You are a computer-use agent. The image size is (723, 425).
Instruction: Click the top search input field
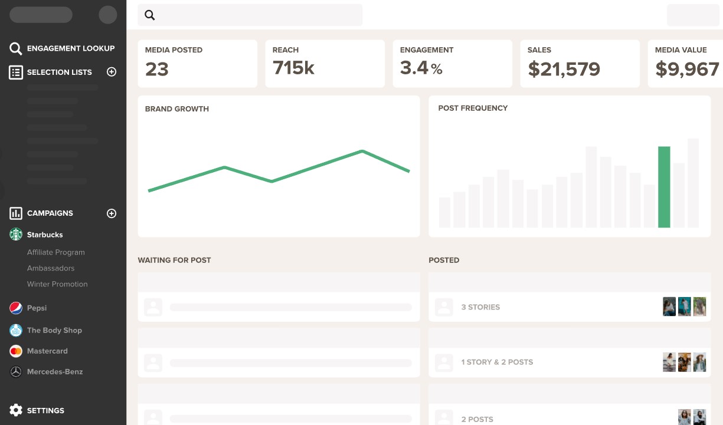tap(250, 15)
